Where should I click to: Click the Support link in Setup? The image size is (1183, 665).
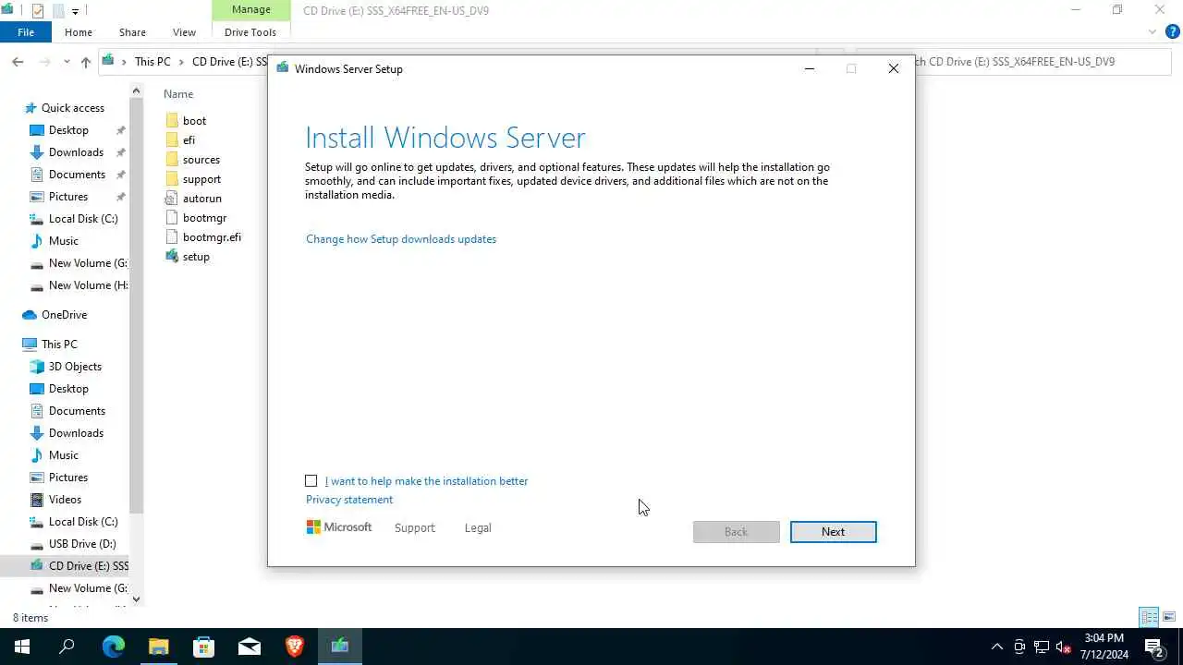(x=414, y=528)
